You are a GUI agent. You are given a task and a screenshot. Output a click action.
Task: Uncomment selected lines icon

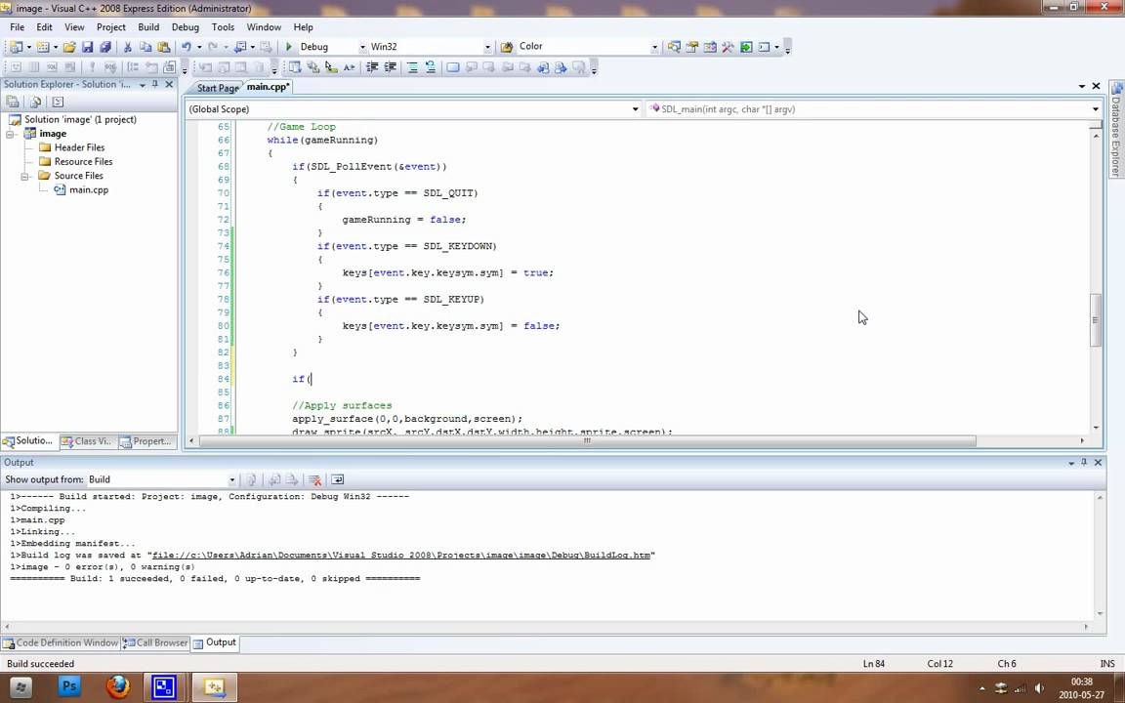[430, 67]
